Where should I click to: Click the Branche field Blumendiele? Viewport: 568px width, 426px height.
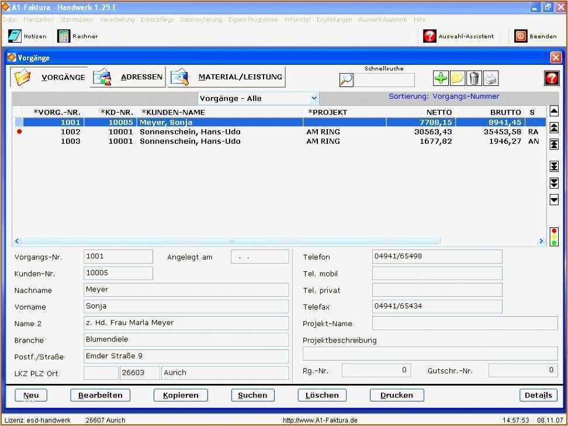tap(186, 340)
